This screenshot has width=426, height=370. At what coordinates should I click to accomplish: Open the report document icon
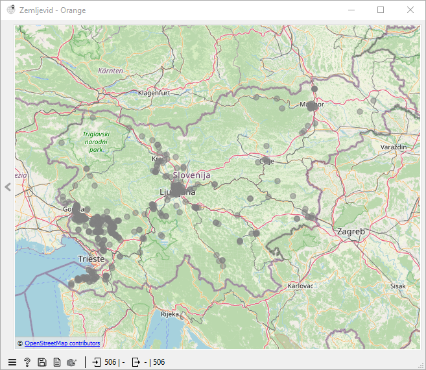click(x=57, y=362)
